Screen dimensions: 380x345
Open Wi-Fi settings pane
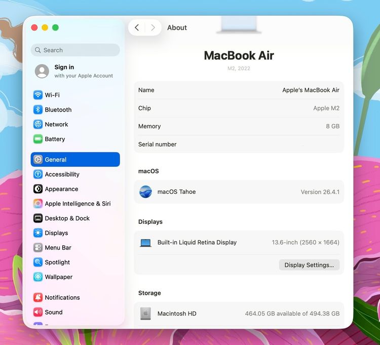pyautogui.click(x=75, y=95)
